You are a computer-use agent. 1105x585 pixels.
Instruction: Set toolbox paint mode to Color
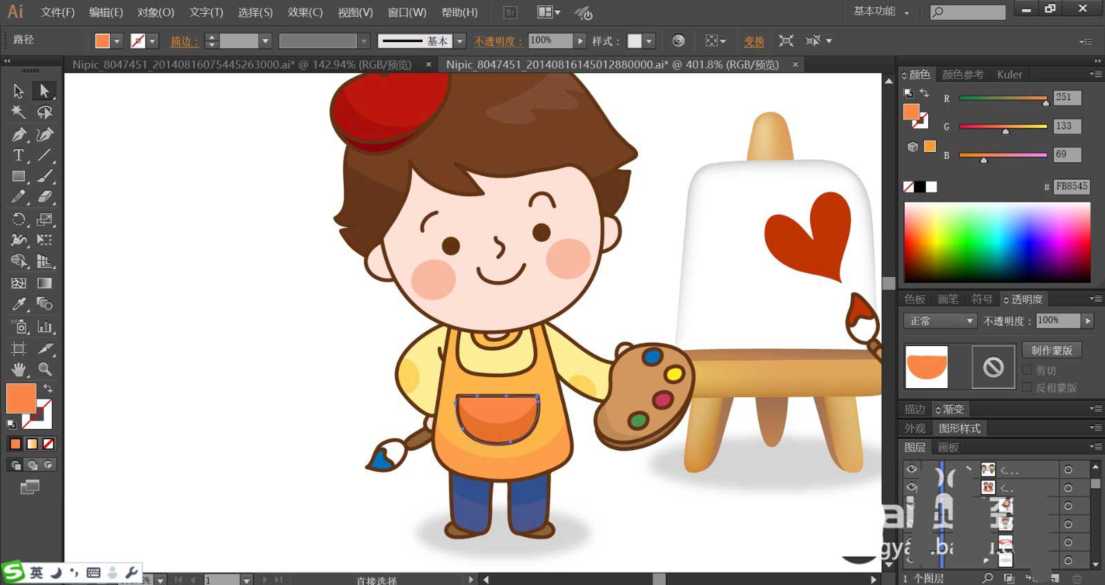pyautogui.click(x=15, y=444)
